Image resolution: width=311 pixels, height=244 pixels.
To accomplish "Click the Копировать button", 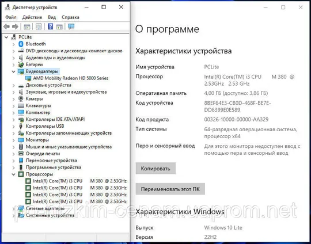I will [155, 169].
